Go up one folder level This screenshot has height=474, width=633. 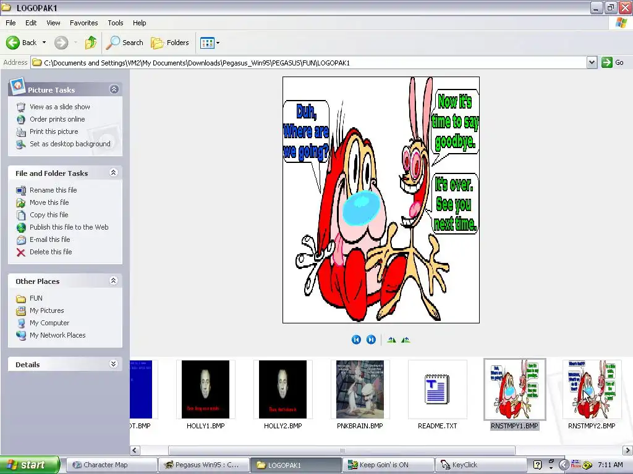[91, 43]
